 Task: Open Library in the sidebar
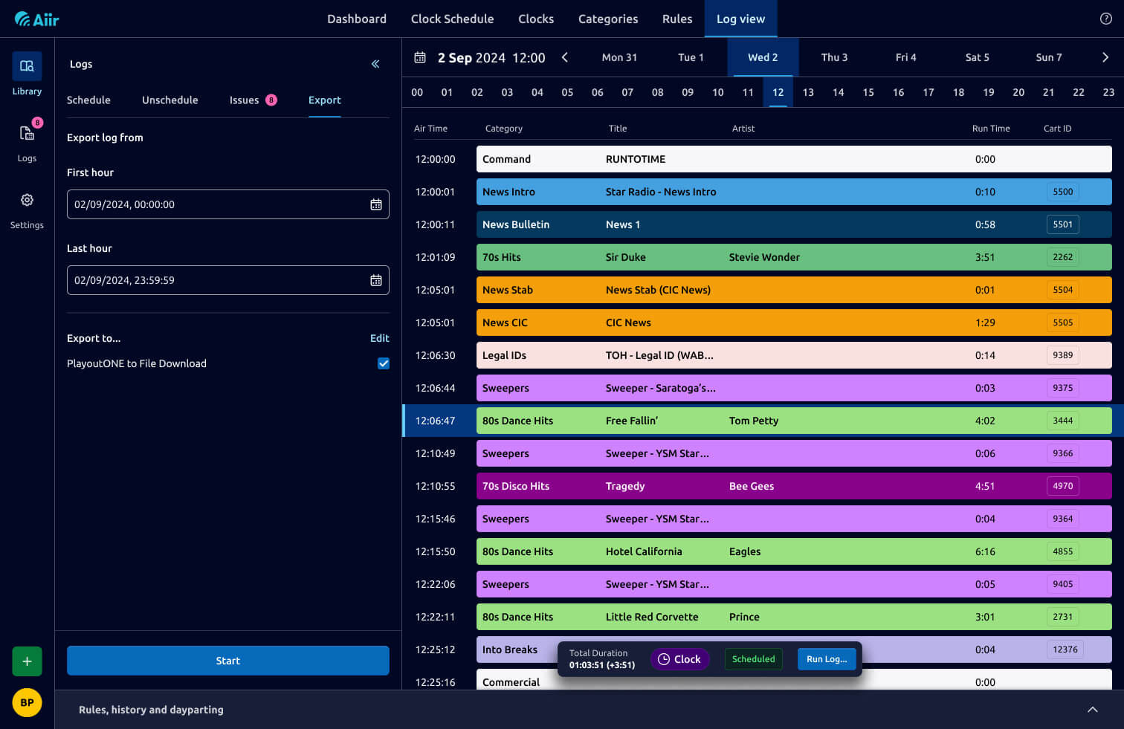(27, 74)
